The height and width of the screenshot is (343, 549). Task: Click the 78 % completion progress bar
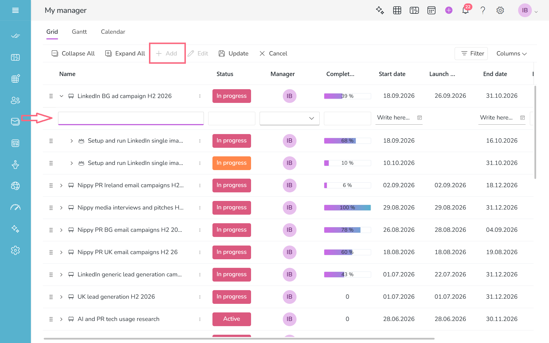click(347, 230)
